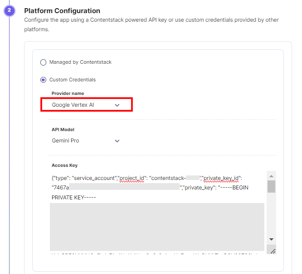The width and height of the screenshot is (302, 274).
Task: Open the API Model Gemini Pro dropdown
Action: point(86,141)
